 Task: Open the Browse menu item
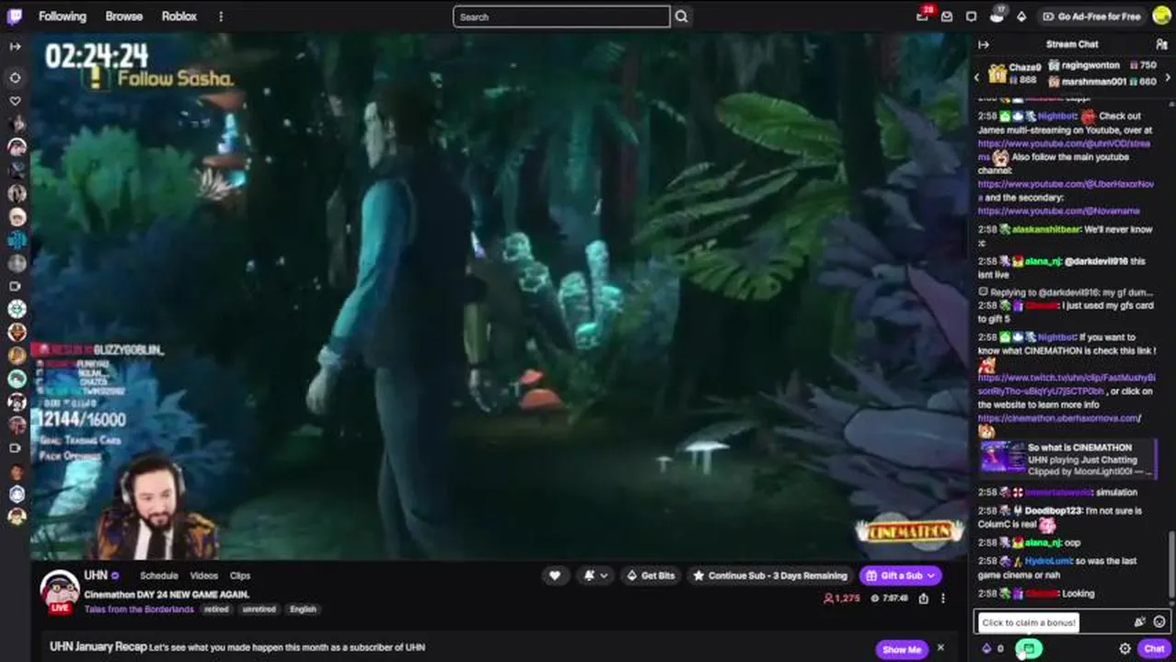tap(123, 17)
